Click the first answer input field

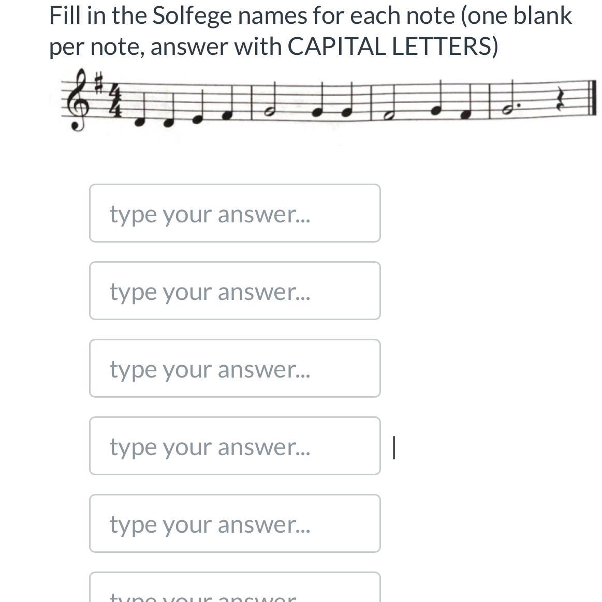pyautogui.click(x=234, y=213)
